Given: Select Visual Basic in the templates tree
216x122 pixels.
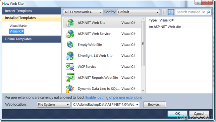Looking at the screenshot, I should pyautogui.click(x=18, y=26).
